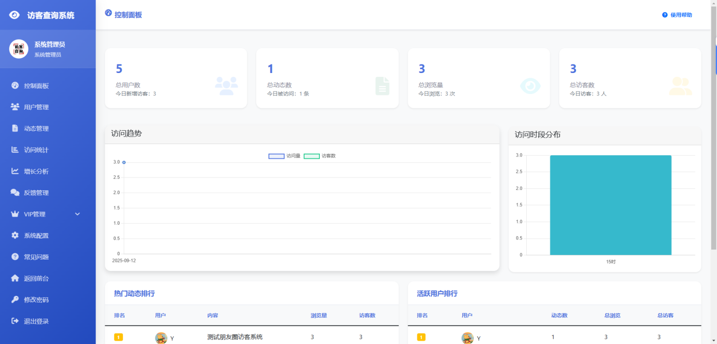Click the 修改密码 key icon
This screenshot has height=344, width=717.
[15, 300]
